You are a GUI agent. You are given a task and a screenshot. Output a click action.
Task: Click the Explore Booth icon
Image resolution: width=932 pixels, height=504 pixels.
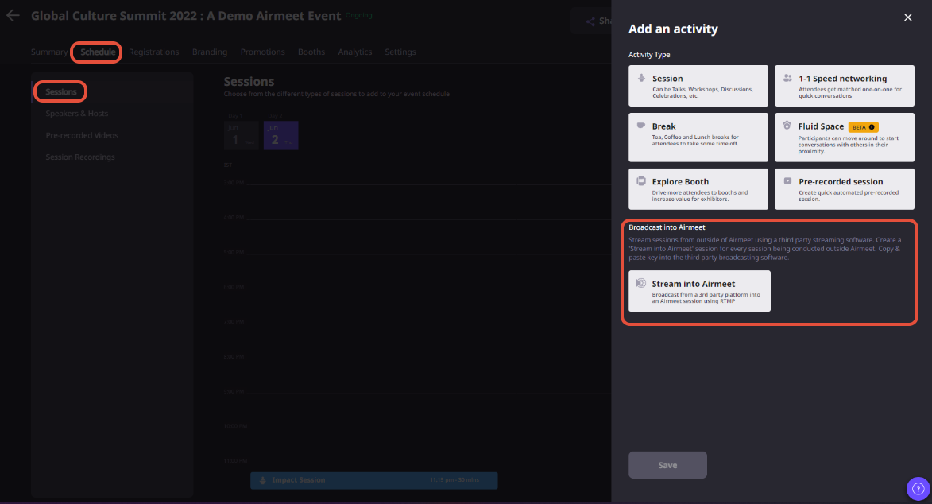tap(640, 181)
